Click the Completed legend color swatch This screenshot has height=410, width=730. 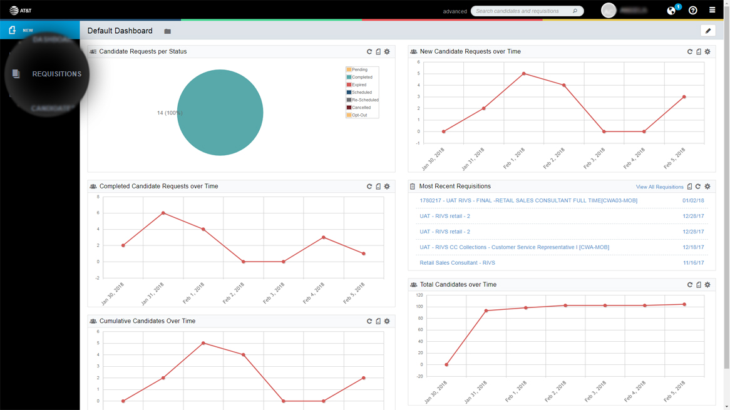[349, 77]
